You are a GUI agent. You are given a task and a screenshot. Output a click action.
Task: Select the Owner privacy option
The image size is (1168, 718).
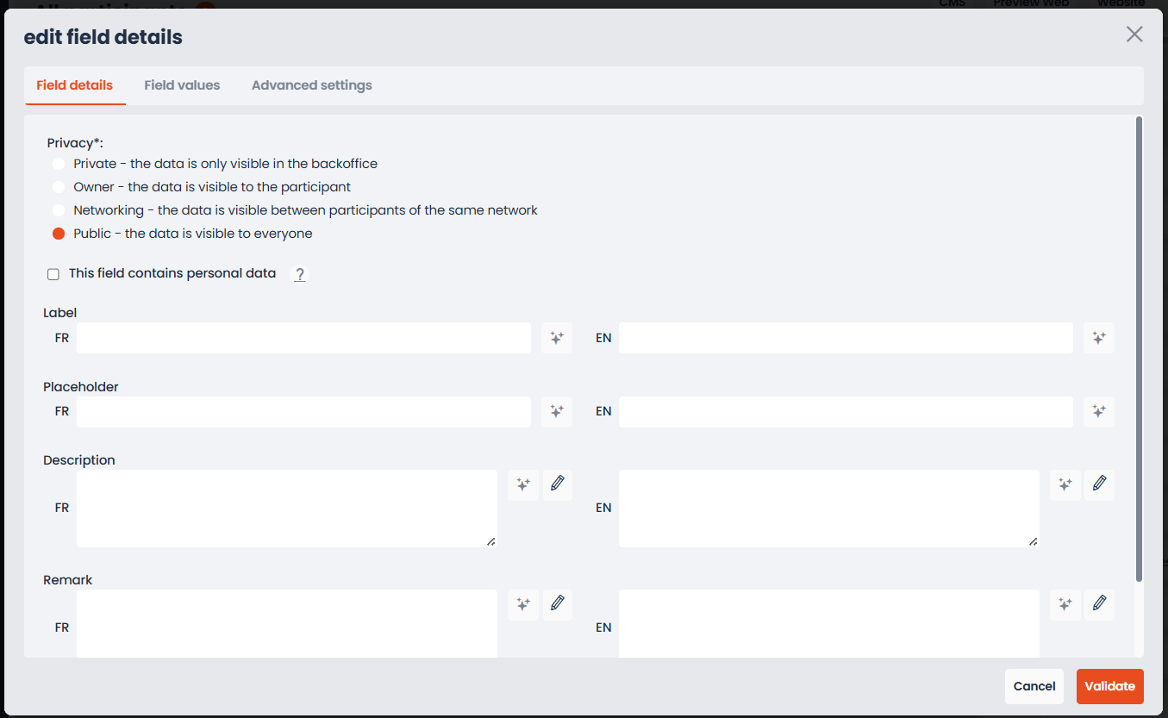[59, 187]
